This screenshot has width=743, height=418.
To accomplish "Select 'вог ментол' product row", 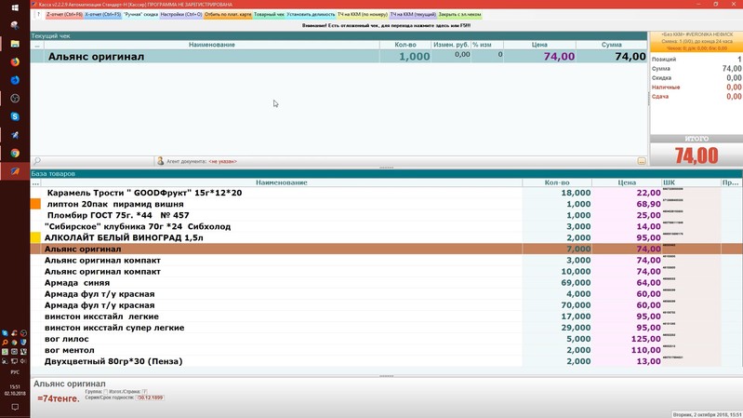I will tap(386, 350).
